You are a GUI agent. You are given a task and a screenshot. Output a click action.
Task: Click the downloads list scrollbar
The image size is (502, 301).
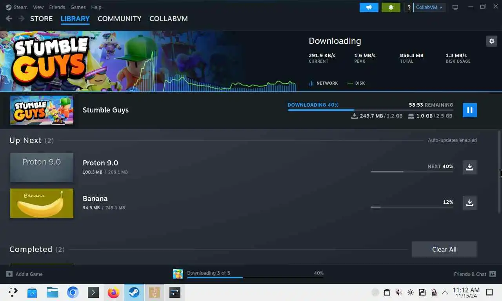pyautogui.click(x=499, y=172)
